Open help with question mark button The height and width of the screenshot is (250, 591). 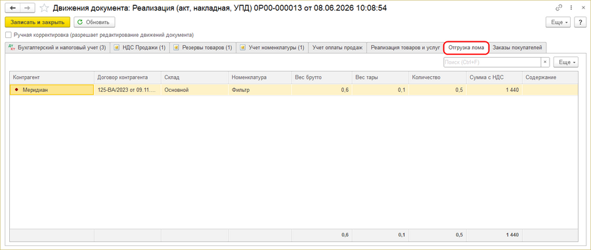point(580,22)
